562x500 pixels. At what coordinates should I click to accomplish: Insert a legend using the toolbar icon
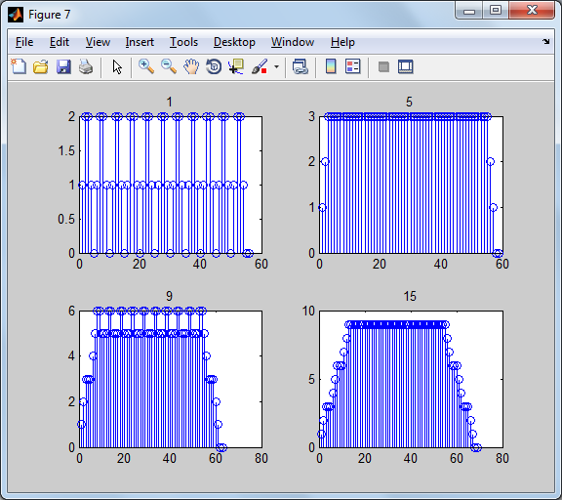352,66
